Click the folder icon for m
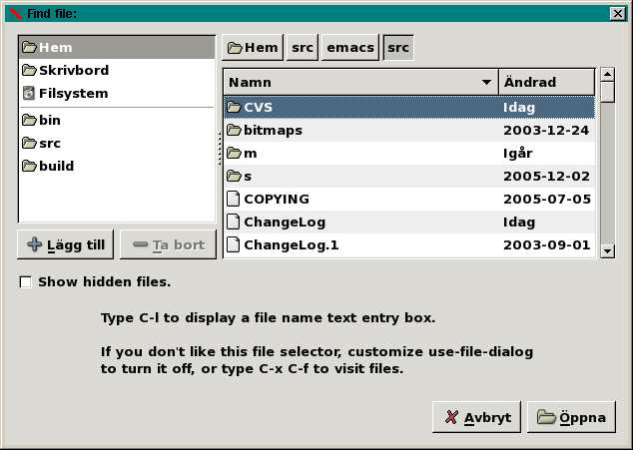Viewport: 633px width, 450px height. coord(234,154)
